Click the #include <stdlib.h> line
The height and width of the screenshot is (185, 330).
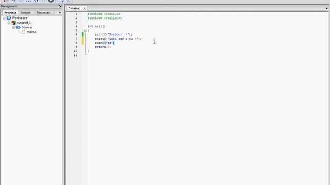[x=105, y=18]
